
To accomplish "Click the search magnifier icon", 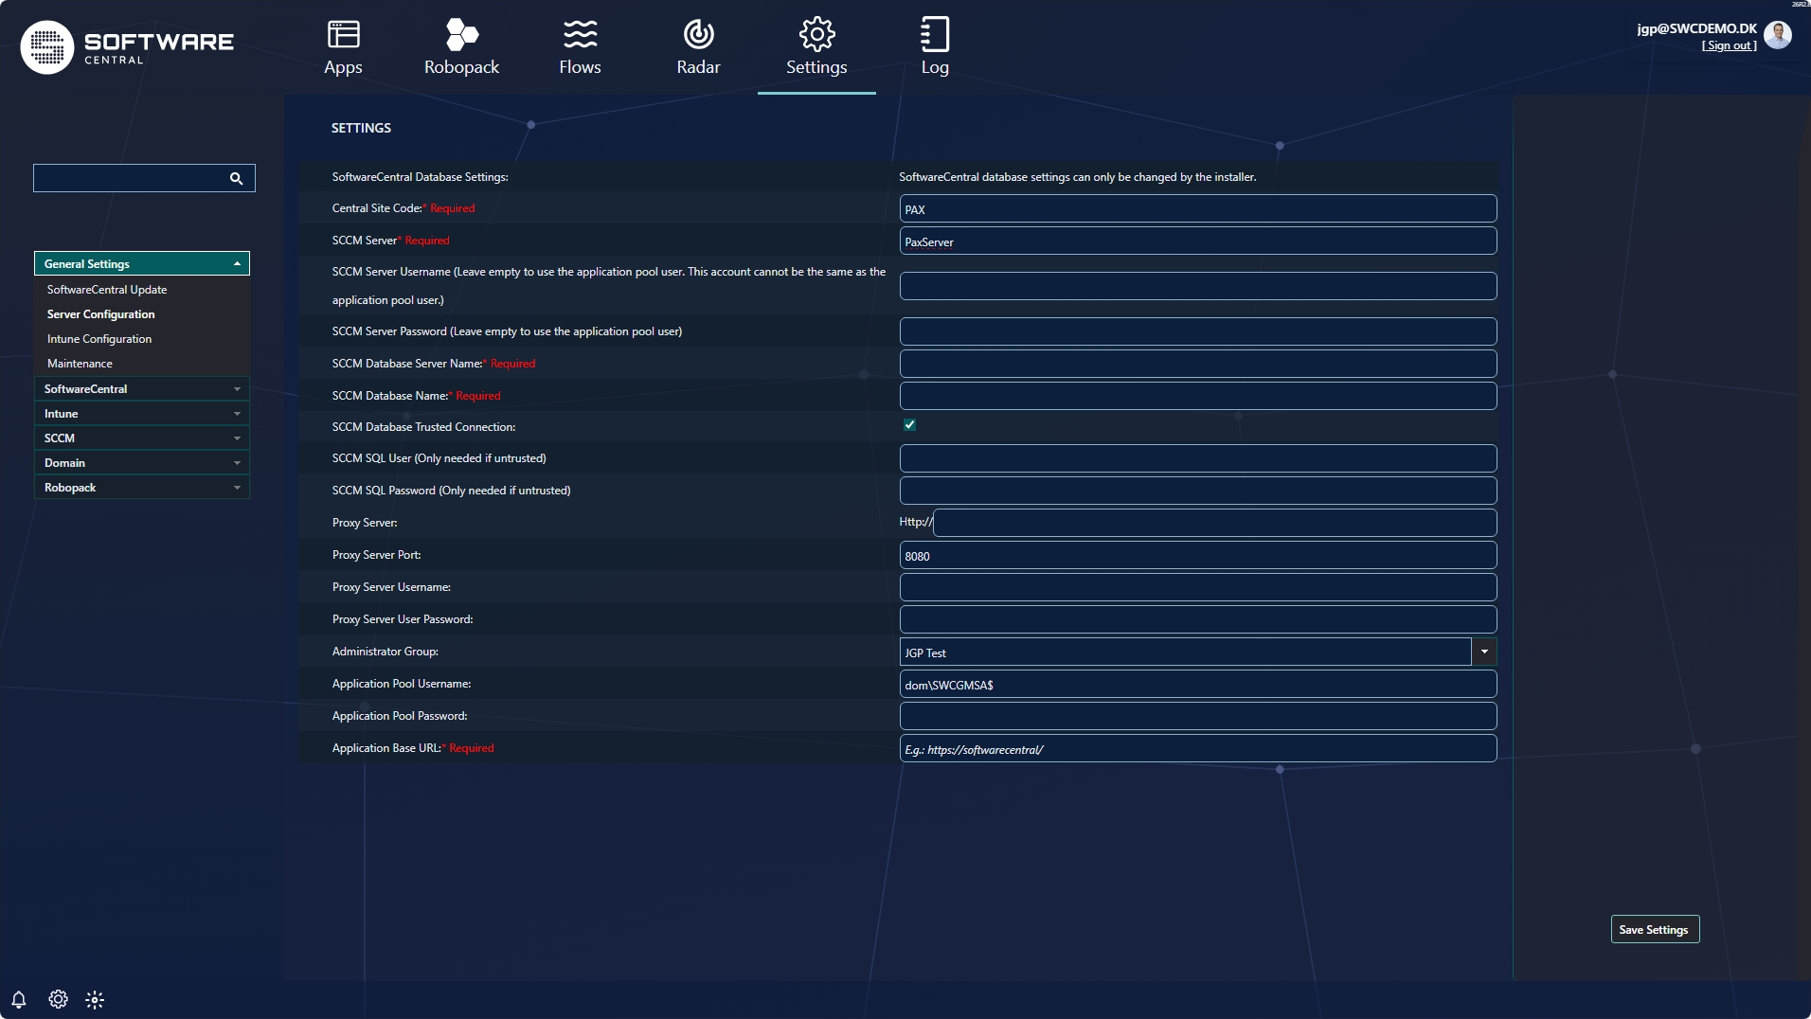I will pyautogui.click(x=236, y=178).
